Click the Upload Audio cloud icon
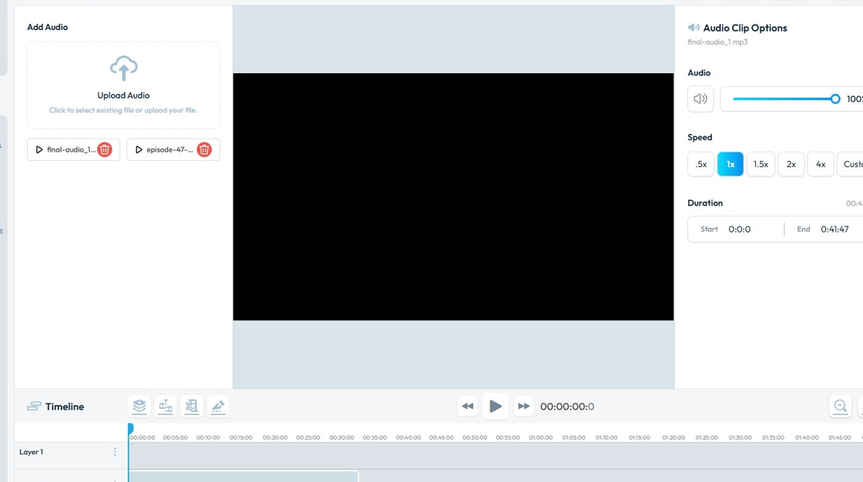This screenshot has height=482, width=863. (x=123, y=69)
